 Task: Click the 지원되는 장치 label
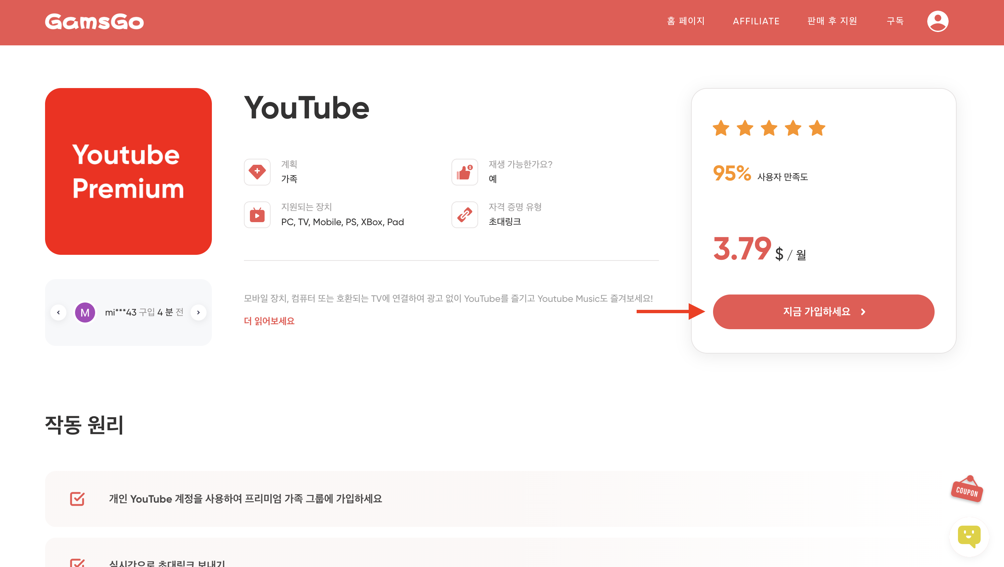click(x=306, y=207)
